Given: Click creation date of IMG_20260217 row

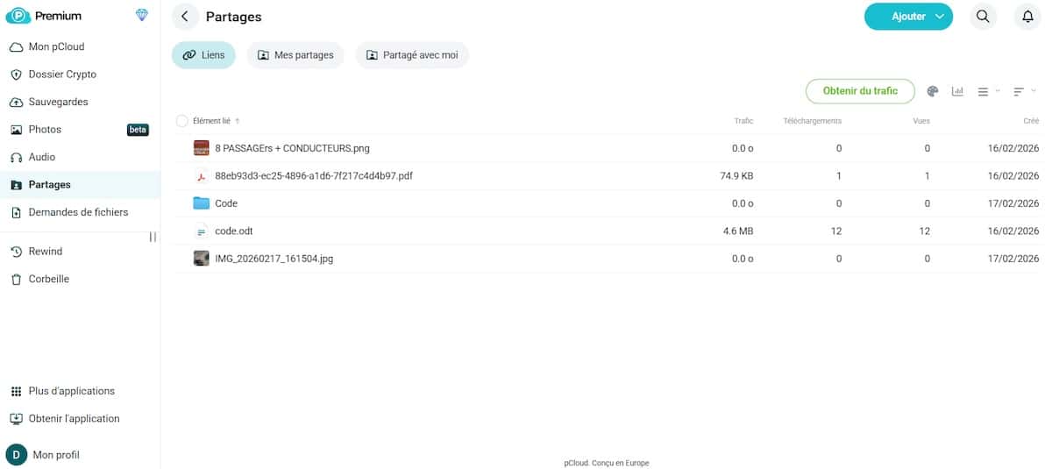Looking at the screenshot, I should 1013,259.
